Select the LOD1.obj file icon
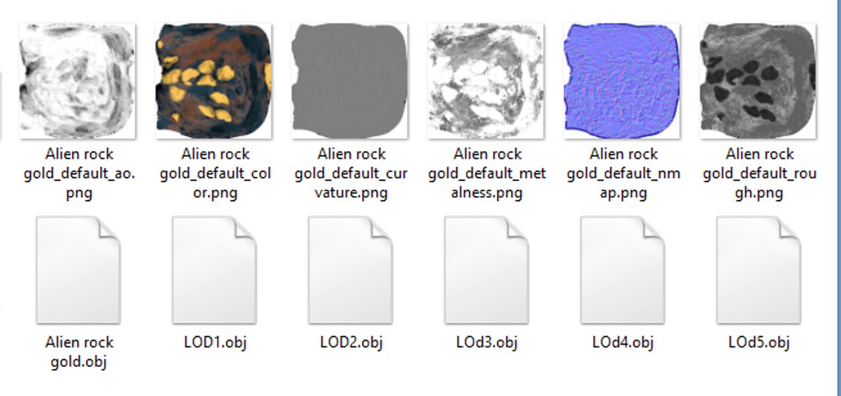 coord(215,271)
